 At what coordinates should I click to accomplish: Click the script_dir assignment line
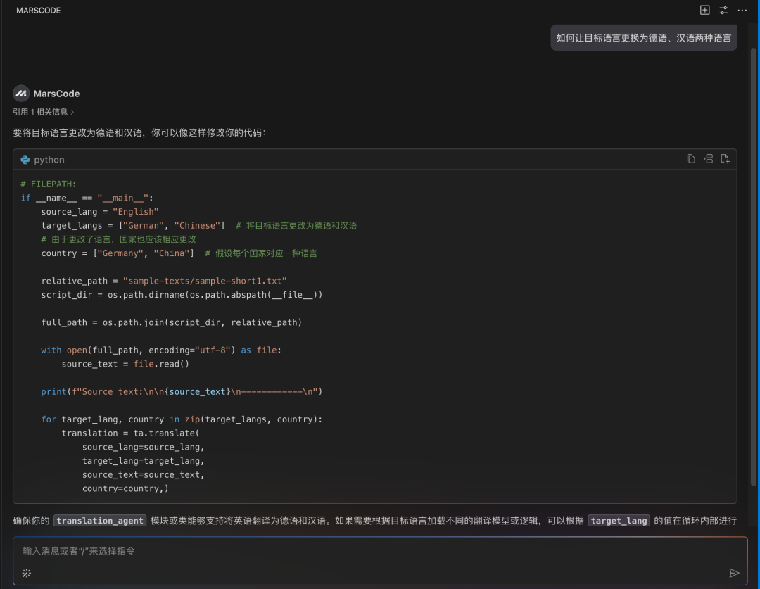point(182,295)
